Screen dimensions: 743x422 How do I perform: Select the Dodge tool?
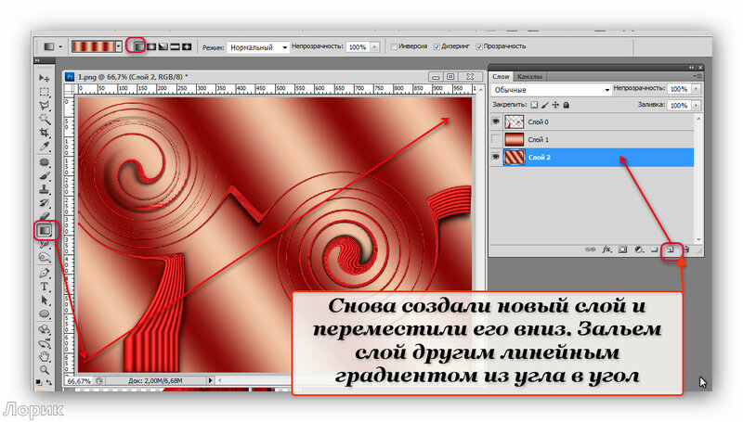pos(45,258)
